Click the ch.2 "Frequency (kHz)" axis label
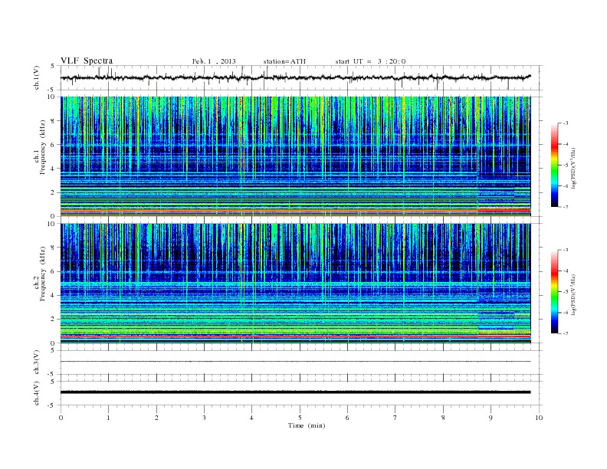 click(42, 273)
